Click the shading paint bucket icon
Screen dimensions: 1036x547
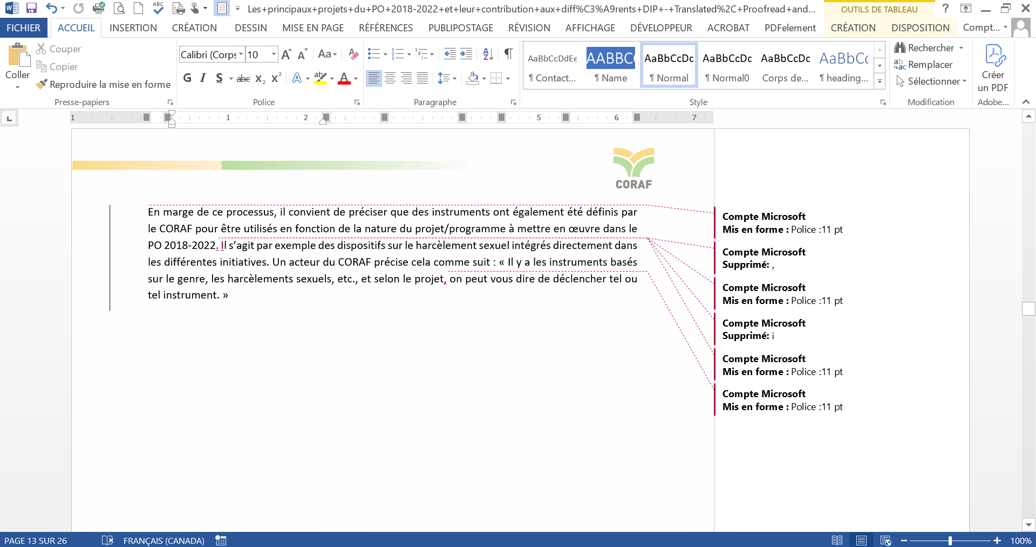coord(473,79)
